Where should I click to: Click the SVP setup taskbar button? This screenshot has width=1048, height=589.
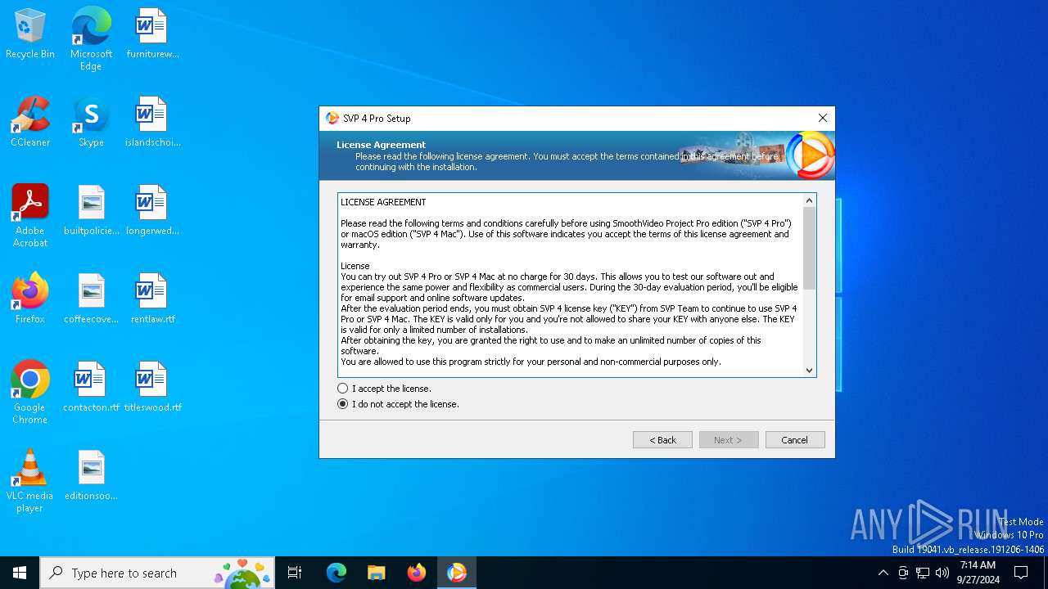456,573
